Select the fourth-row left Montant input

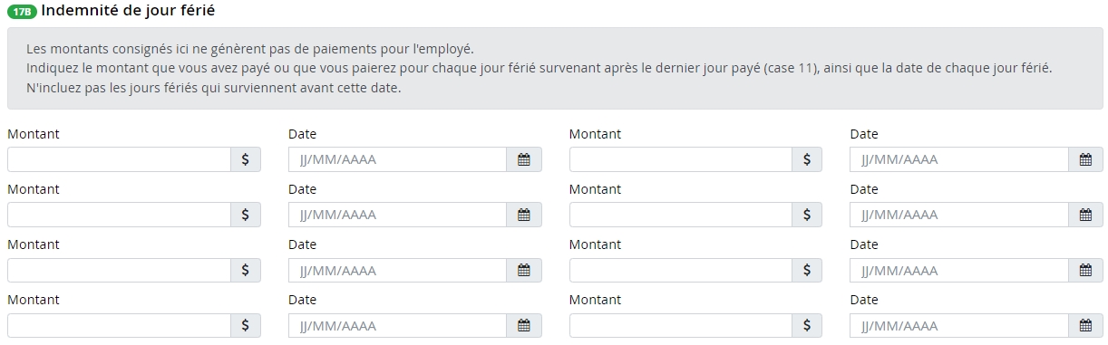[x=119, y=325]
